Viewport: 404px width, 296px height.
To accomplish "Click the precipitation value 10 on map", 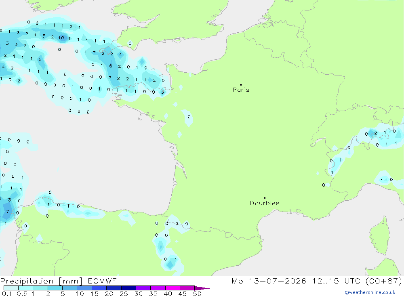I will pyautogui.click(x=61, y=38).
